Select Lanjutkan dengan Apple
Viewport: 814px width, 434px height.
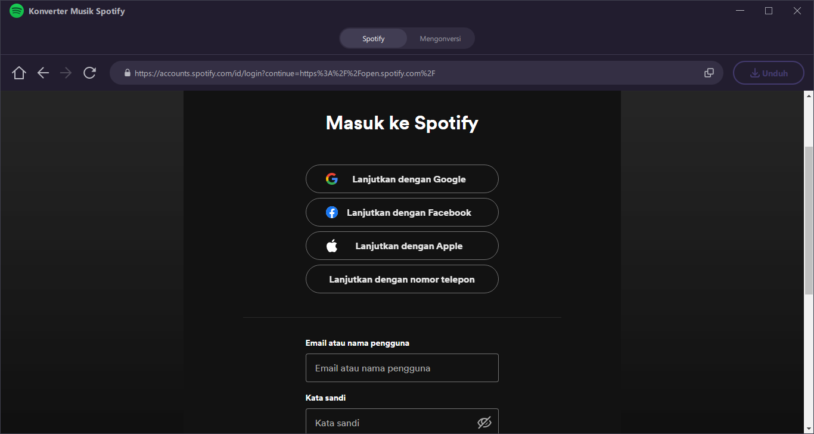402,246
